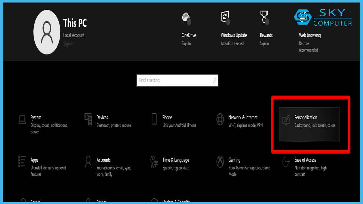Click 'Speech, region, date' description
363x204 pixels.
pos(176,168)
